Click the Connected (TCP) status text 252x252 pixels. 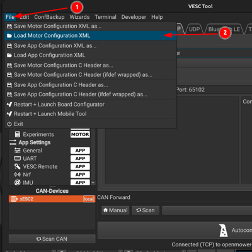pos(212,244)
